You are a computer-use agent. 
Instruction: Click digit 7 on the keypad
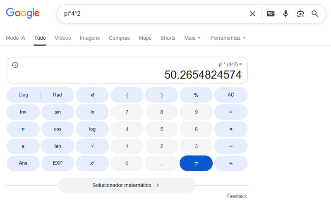tap(127, 112)
